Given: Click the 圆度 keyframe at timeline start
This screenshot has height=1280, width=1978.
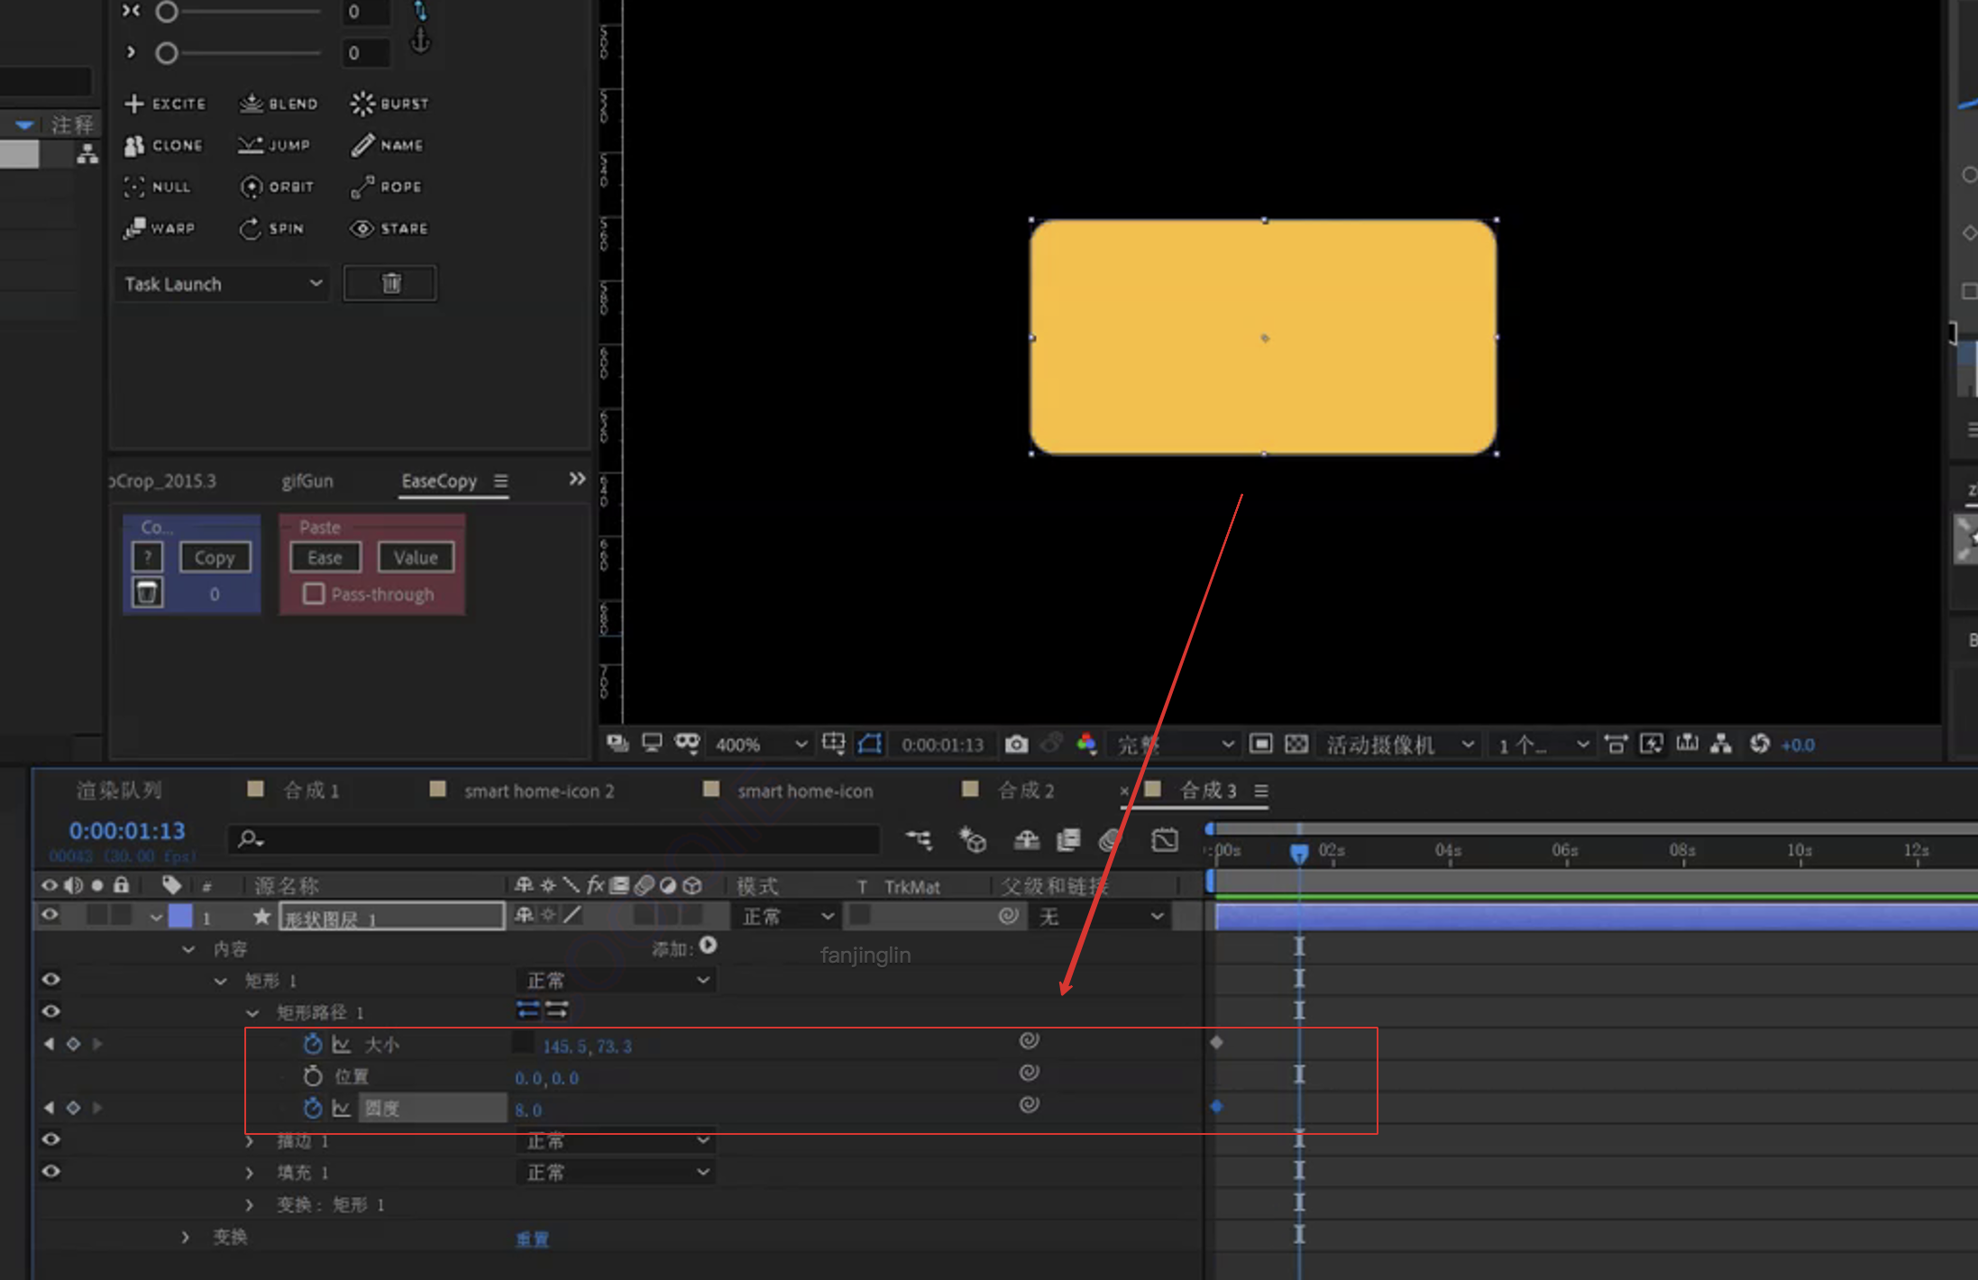Looking at the screenshot, I should (x=1216, y=1106).
